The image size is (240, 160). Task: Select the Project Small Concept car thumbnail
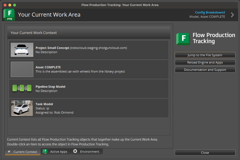point(22,50)
